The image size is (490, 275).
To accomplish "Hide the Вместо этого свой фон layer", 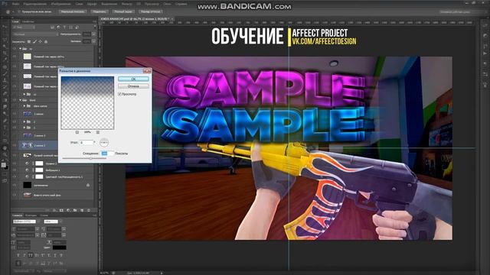I will tap(15, 195).
